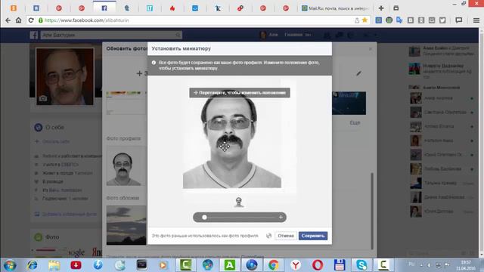Click the Еще link in photo dialog
This screenshot has width=484, height=272.
(x=355, y=122)
